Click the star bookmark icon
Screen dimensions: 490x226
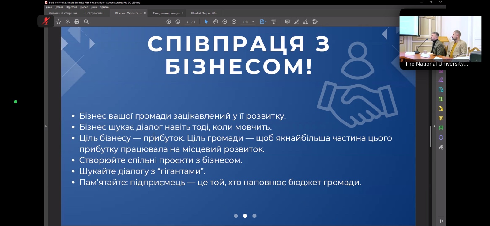click(x=58, y=22)
